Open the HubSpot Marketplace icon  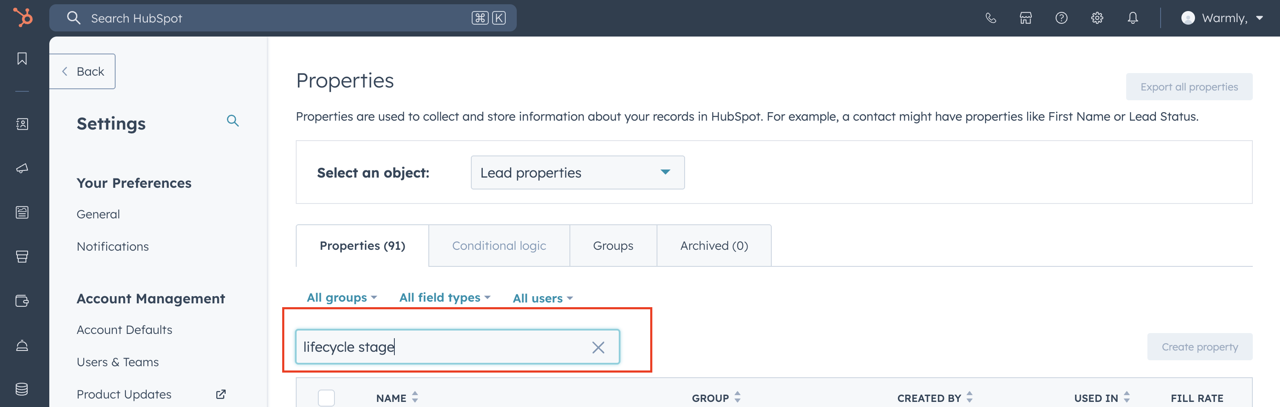1025,18
